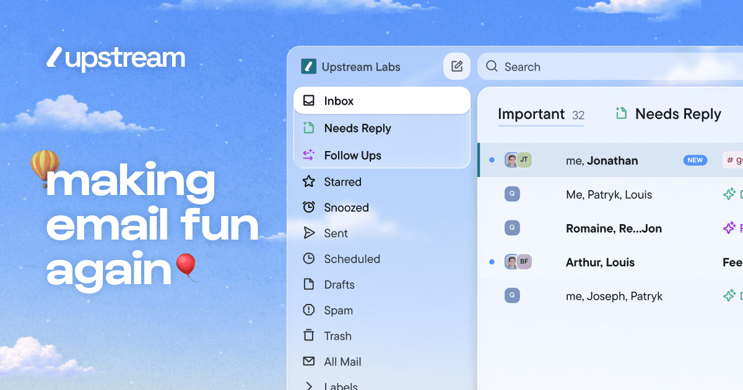Click the Sent paper plane icon
This screenshot has width=743, height=390.
[x=308, y=233]
